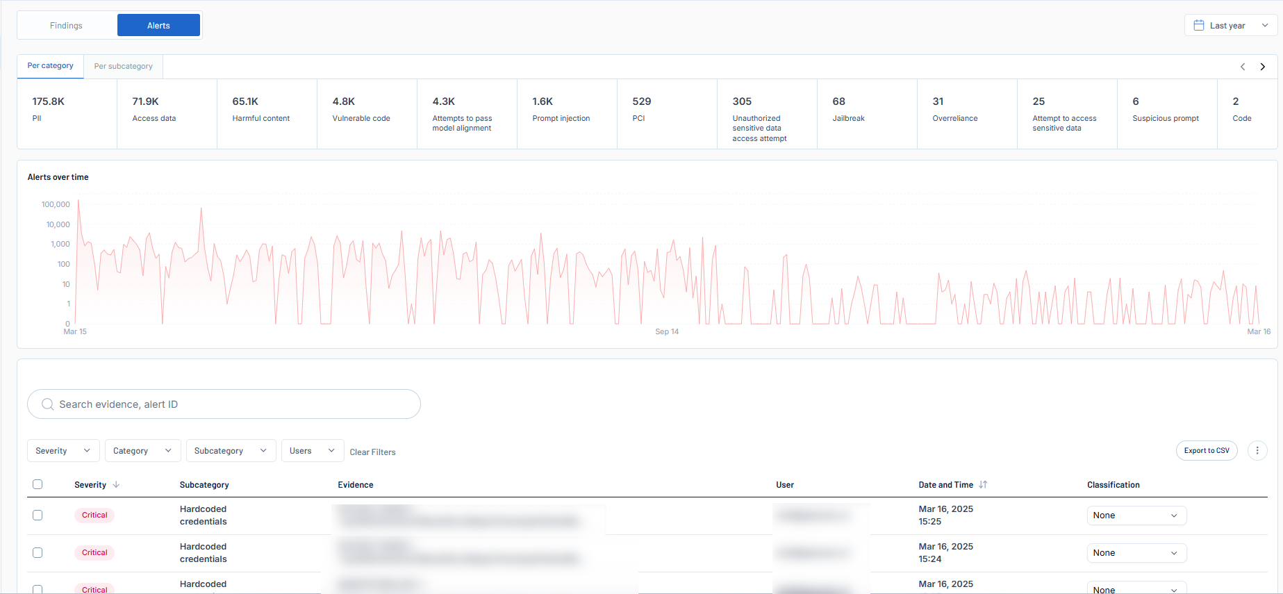Expand the Severity filter dropdown
1283x594 pixels.
pyautogui.click(x=63, y=451)
